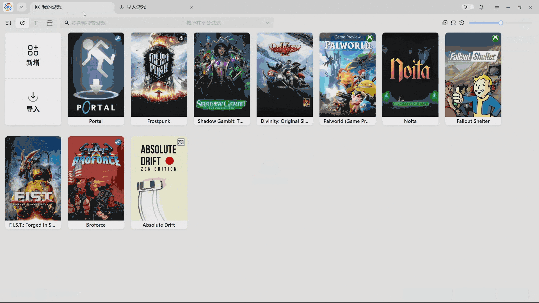Click the Xbox badge on Fallout Shelter cover
The height and width of the screenshot is (303, 539).
click(495, 38)
